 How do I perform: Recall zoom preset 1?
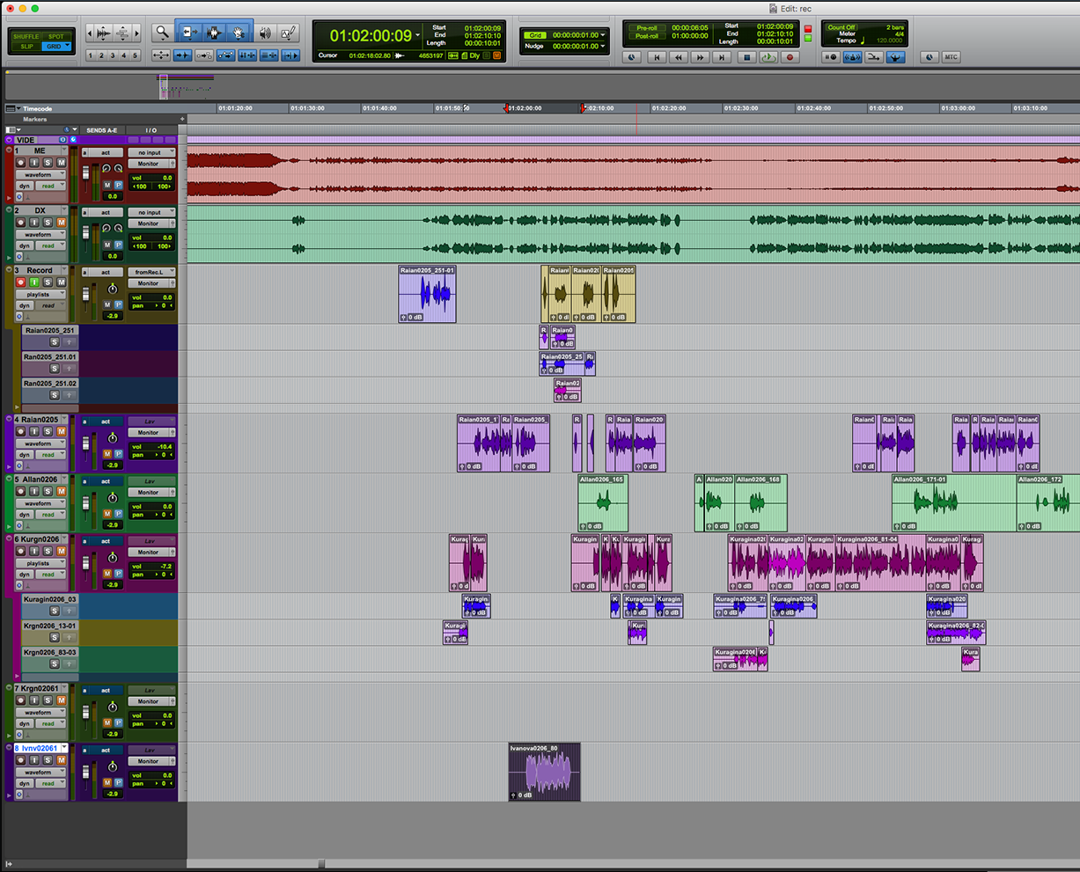[x=91, y=55]
